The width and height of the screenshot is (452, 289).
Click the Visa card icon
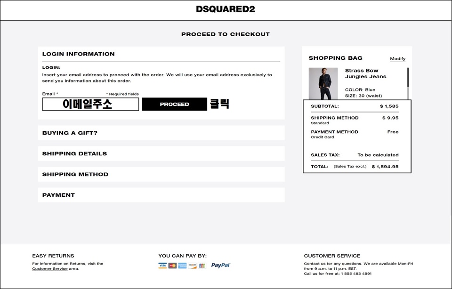click(x=162, y=265)
